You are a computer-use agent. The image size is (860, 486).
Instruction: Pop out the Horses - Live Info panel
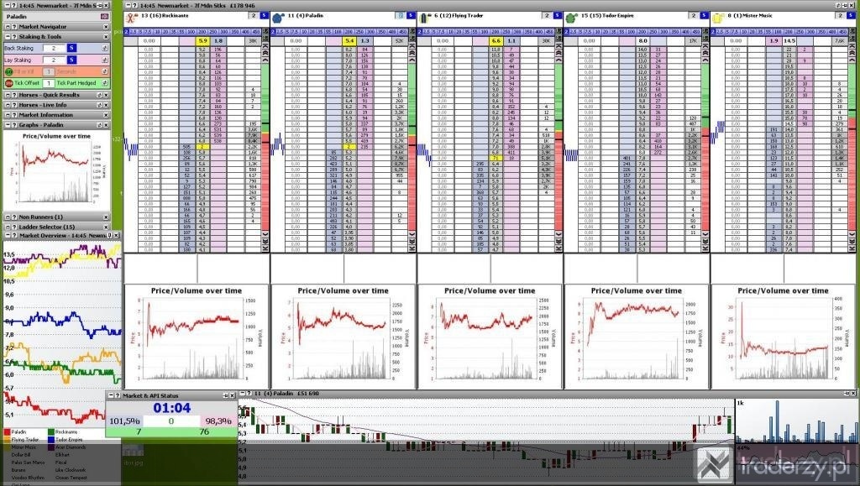point(100,105)
